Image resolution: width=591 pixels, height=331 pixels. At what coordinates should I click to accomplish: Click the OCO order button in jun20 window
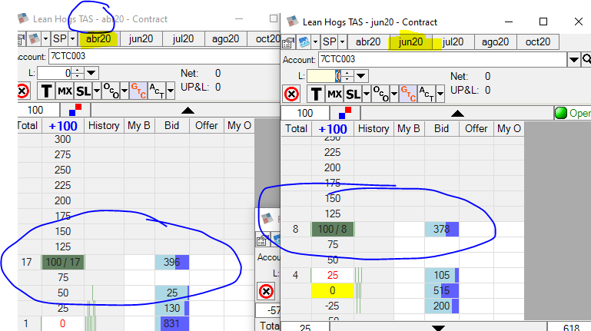pyautogui.click(x=380, y=94)
